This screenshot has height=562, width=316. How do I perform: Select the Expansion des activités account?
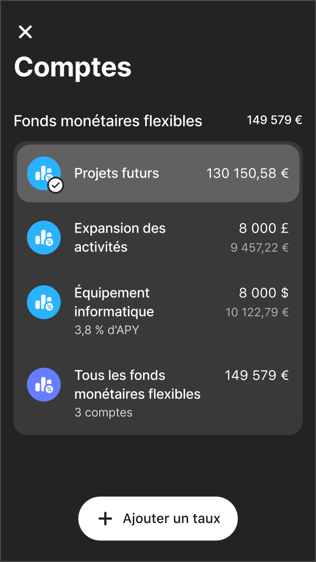[158, 237]
